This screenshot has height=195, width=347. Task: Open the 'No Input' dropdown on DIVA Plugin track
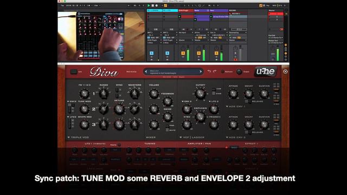point(186,32)
